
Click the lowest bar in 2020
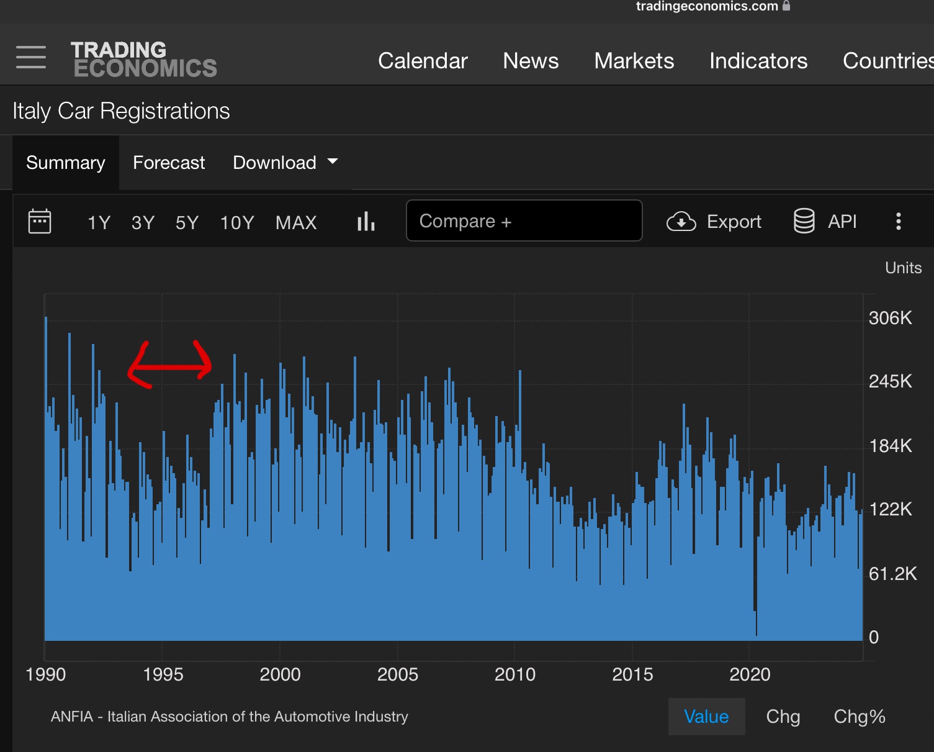click(757, 637)
